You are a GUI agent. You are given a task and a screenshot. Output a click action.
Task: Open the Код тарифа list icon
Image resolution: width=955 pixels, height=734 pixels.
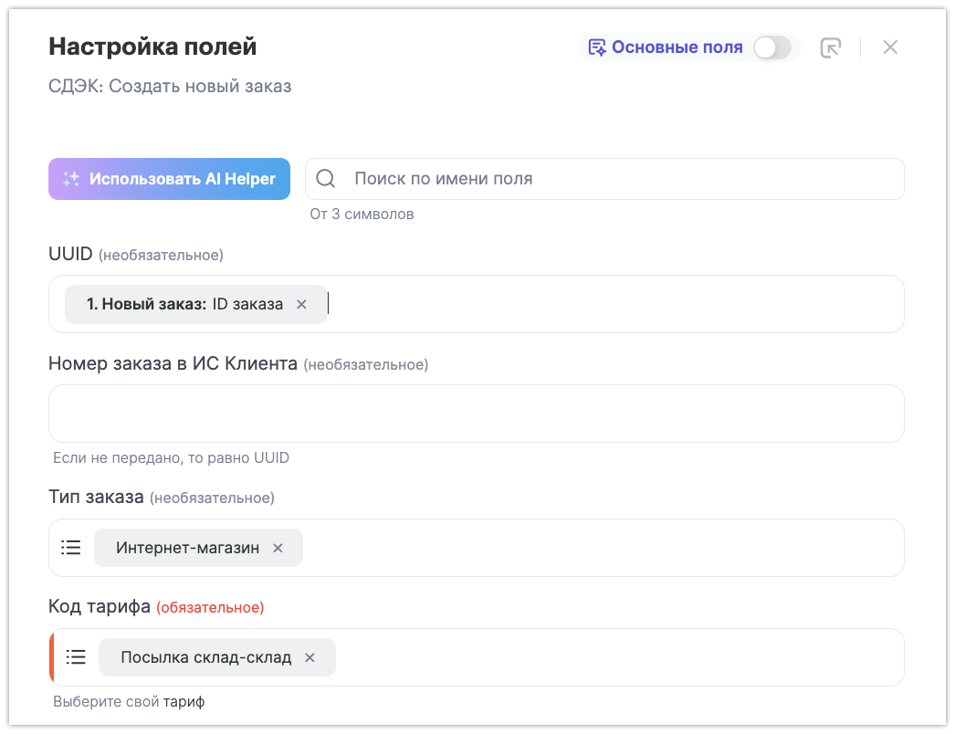[x=76, y=657]
